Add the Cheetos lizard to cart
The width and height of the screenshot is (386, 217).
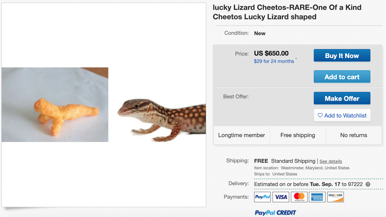click(342, 77)
